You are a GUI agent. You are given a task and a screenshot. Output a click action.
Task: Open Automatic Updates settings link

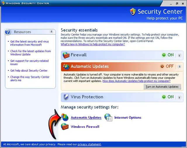[86, 117]
